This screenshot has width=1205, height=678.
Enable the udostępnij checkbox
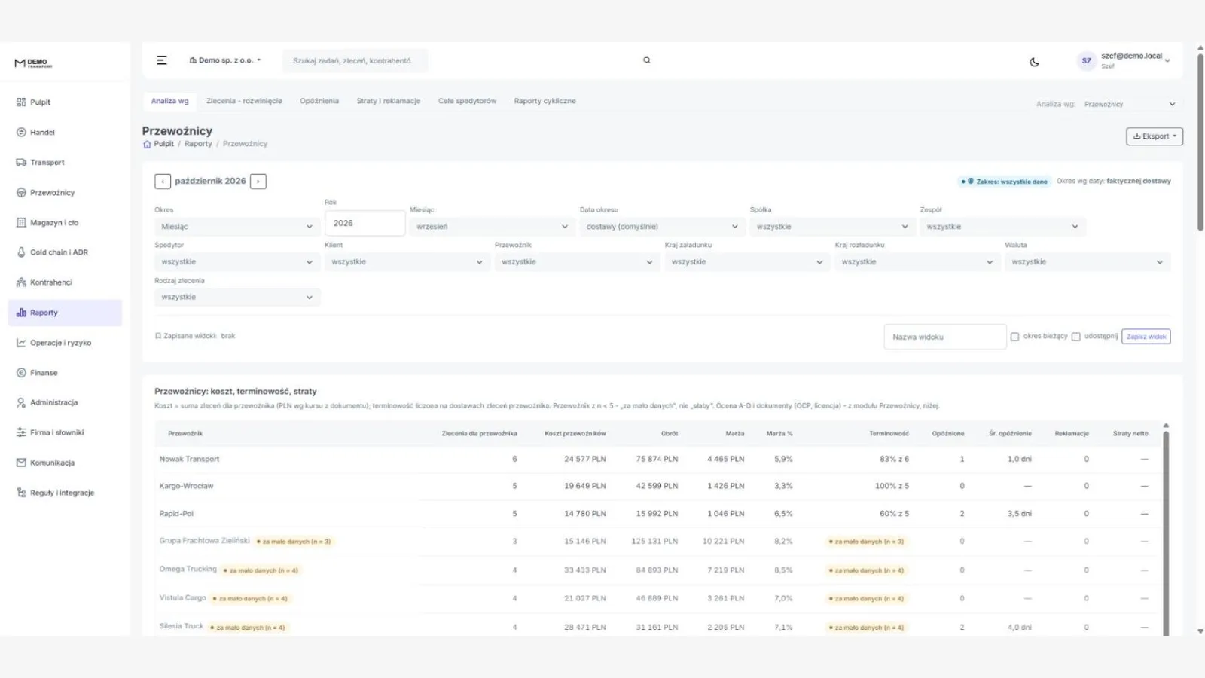(x=1075, y=337)
